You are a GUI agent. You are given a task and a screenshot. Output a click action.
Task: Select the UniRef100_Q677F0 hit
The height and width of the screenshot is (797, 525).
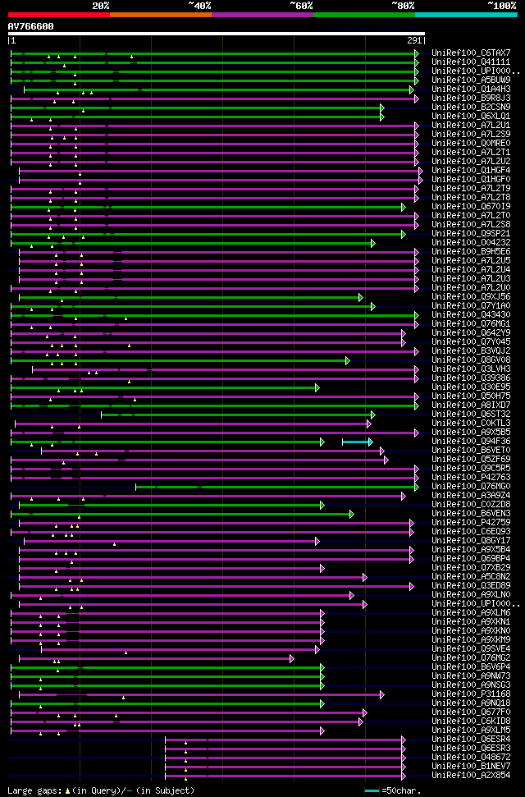click(x=471, y=712)
